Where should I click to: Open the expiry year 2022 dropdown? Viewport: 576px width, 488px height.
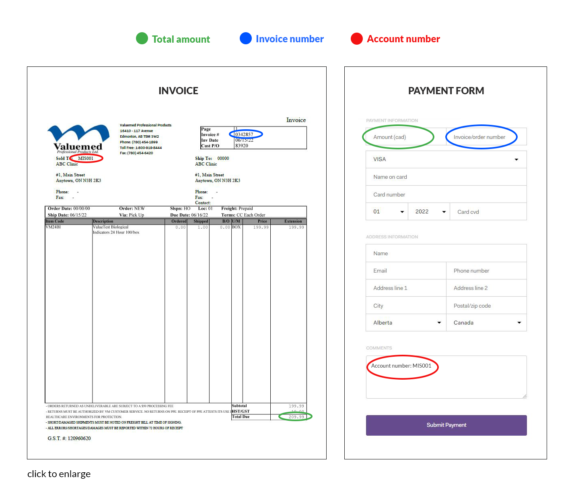click(429, 212)
